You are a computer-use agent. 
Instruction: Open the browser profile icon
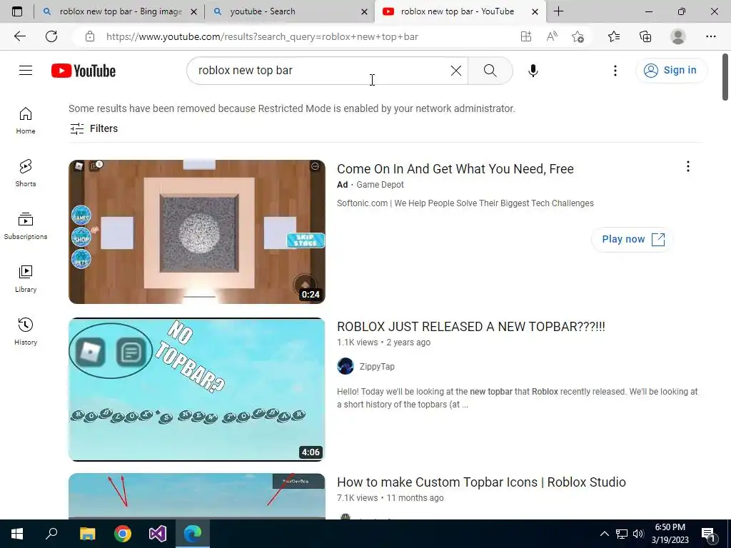[x=678, y=36]
